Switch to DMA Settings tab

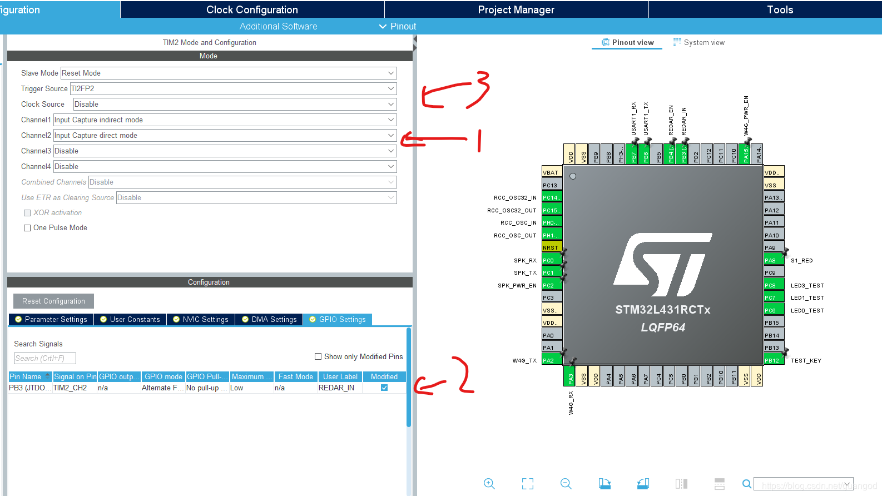[x=269, y=320]
